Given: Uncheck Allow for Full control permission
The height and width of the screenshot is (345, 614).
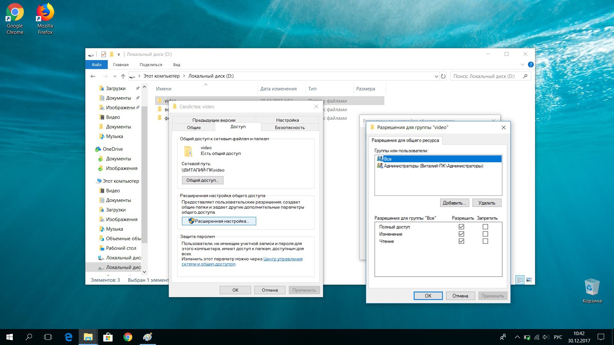Looking at the screenshot, I should coord(461,227).
